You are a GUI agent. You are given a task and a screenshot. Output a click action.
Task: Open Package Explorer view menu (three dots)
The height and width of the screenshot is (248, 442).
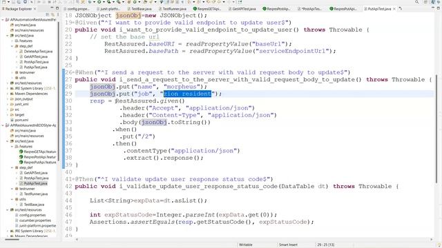point(57,14)
